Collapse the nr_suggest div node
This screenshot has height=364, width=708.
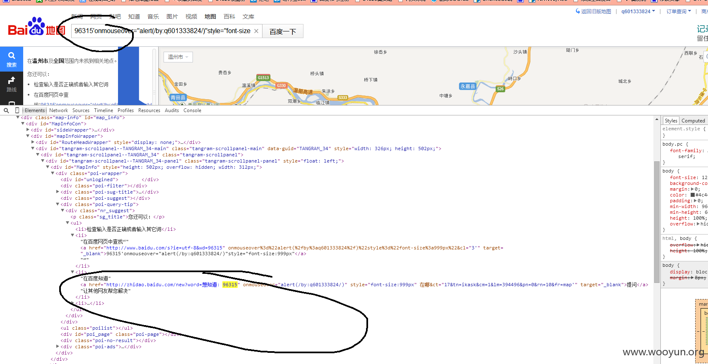pos(63,211)
